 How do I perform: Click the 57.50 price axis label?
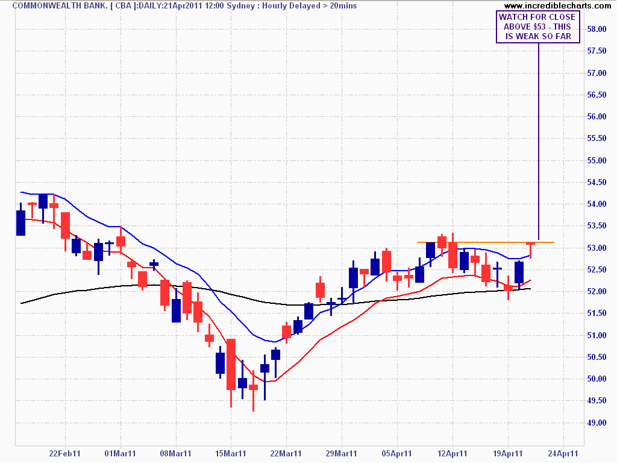coord(597,51)
